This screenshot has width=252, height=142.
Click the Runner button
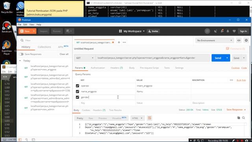coord(57,31)
